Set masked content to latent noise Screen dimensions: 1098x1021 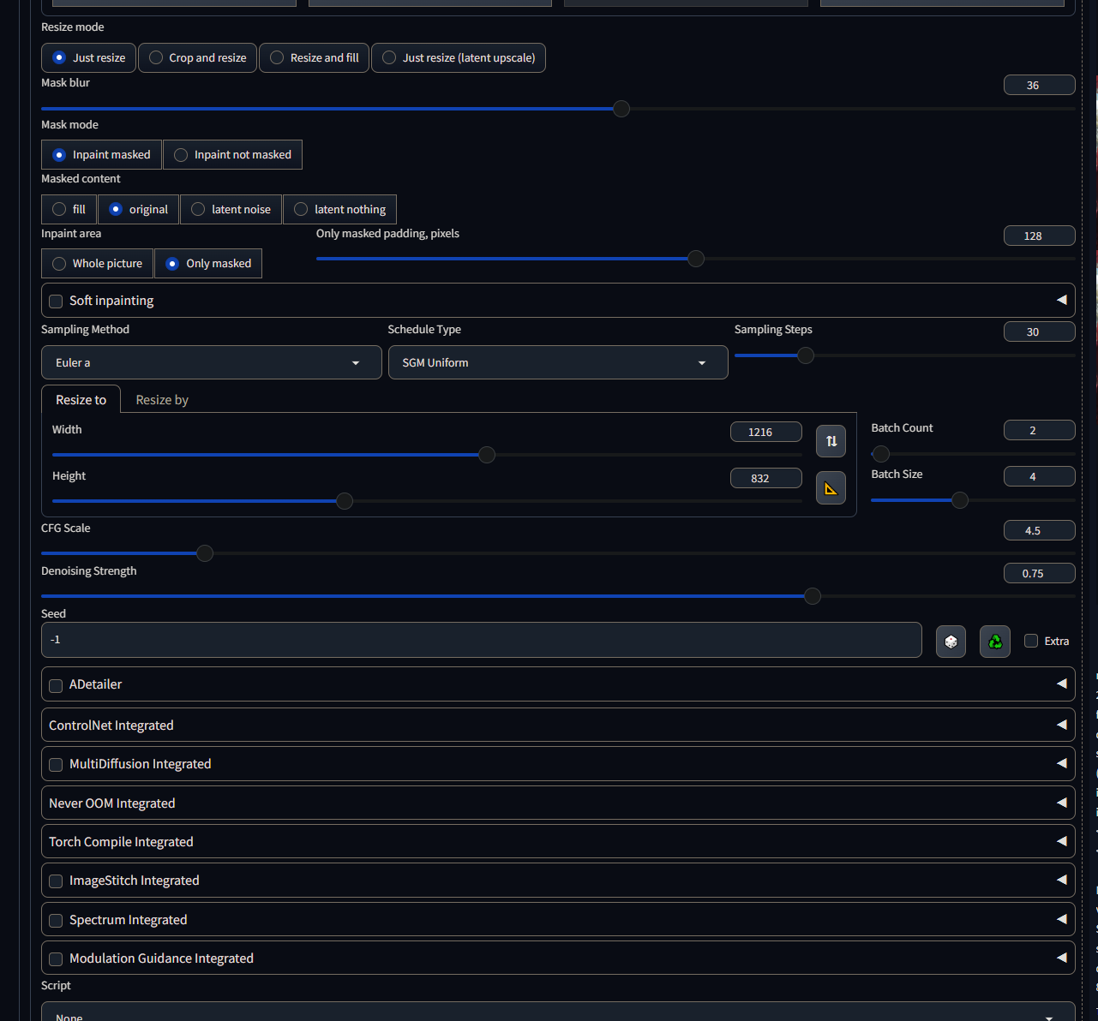(231, 209)
